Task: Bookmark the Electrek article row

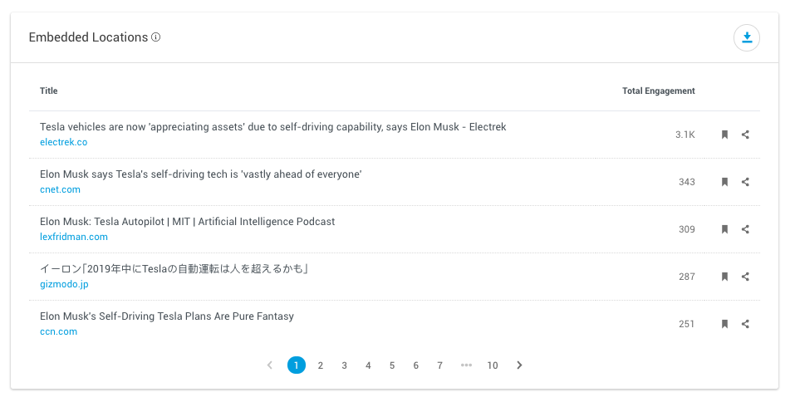Action: point(724,135)
